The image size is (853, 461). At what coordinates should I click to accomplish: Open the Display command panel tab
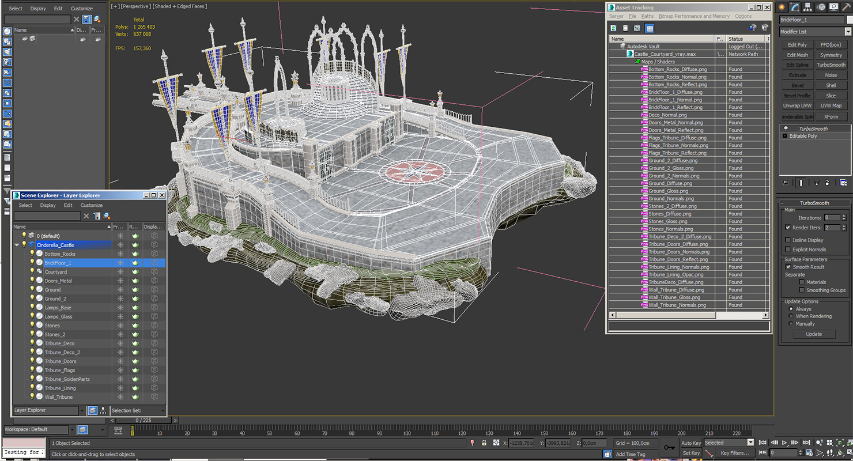click(x=833, y=7)
